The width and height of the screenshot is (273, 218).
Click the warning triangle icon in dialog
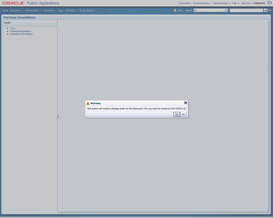88,103
